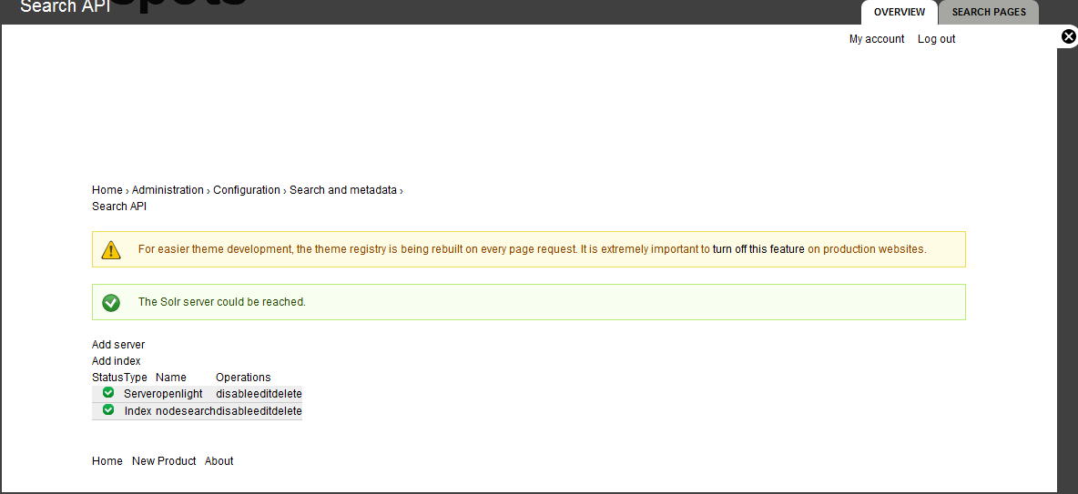The image size is (1078, 494).
Task: Edit the nodesearch index
Action: pos(262,411)
